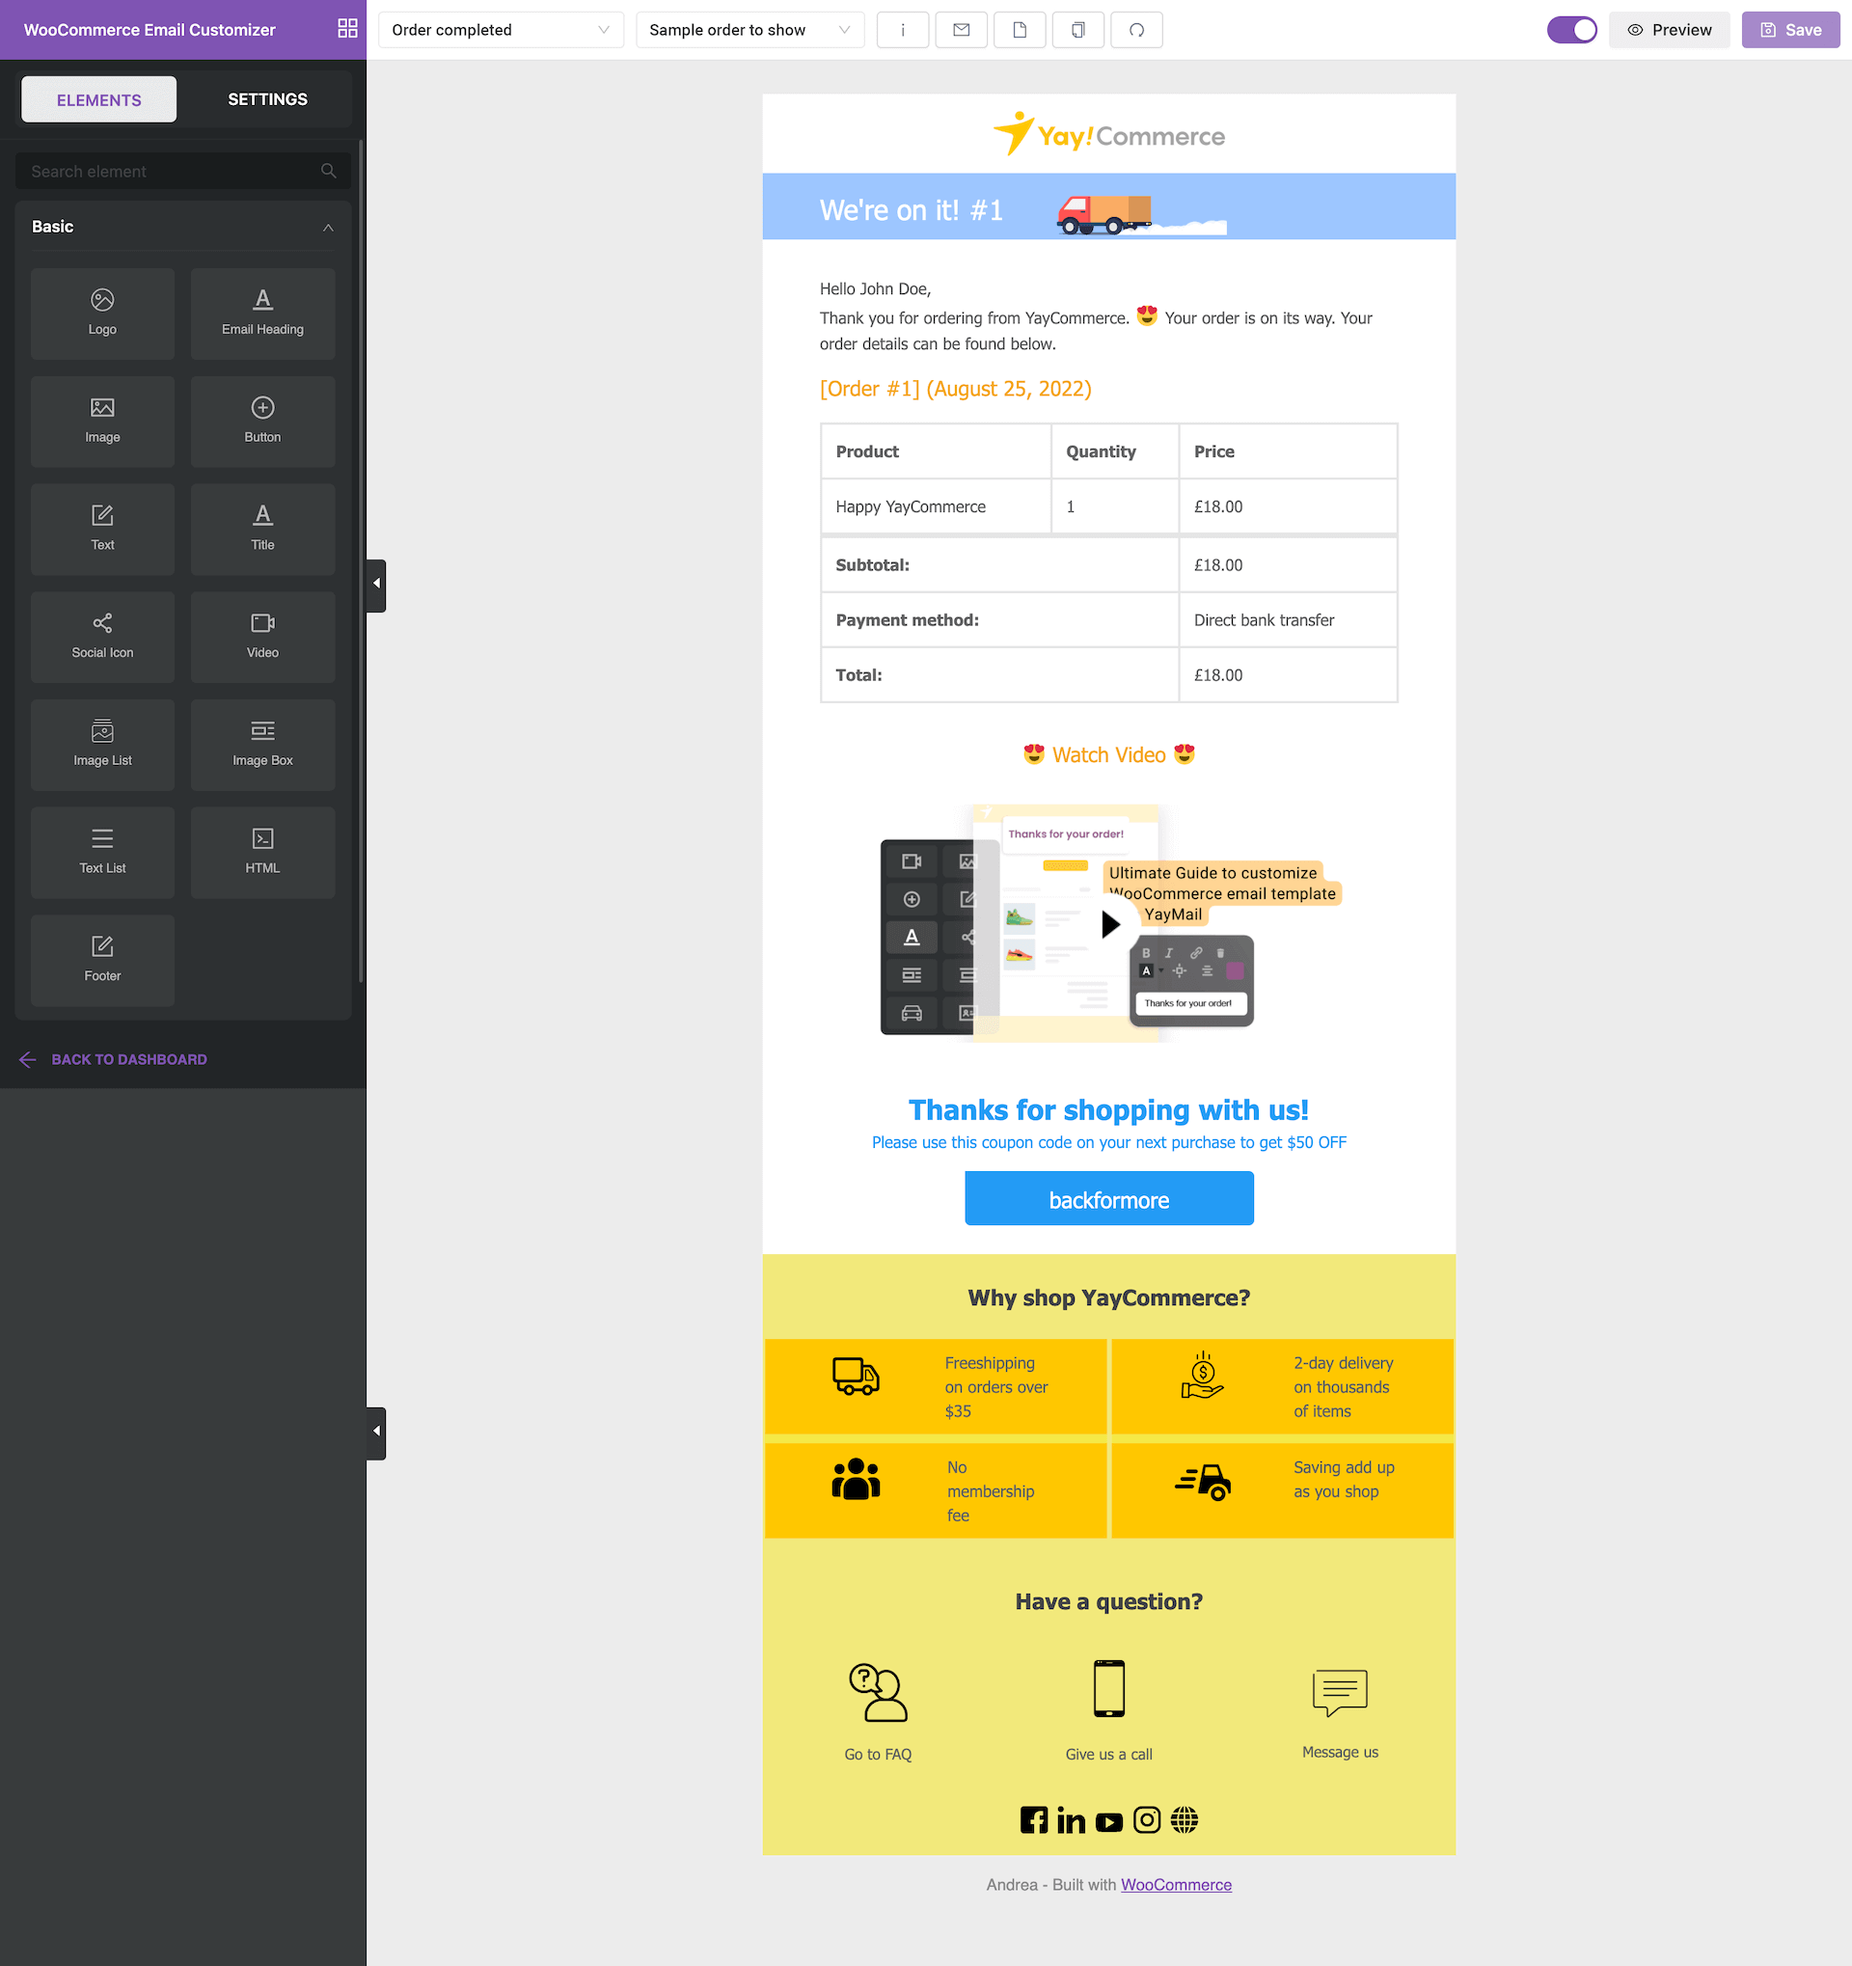Toggle the email preview on/off switch
The width and height of the screenshot is (1852, 1966).
pyautogui.click(x=1575, y=30)
